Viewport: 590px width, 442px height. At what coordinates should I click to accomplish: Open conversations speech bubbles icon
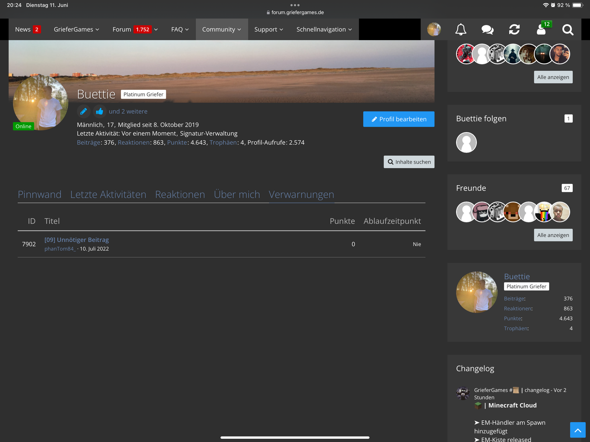coord(487,29)
